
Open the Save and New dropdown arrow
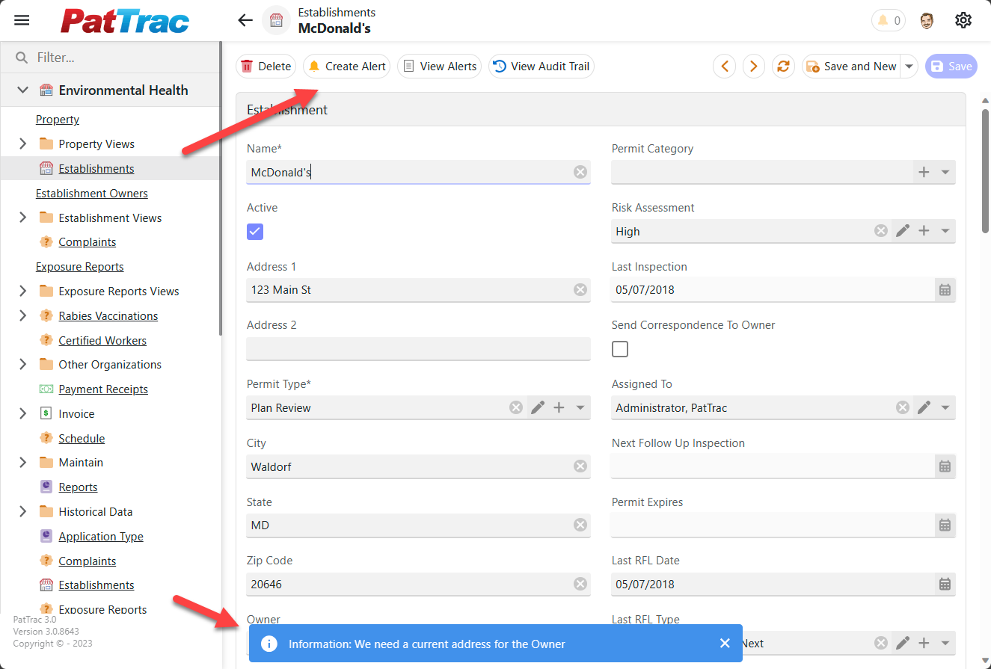coord(909,66)
